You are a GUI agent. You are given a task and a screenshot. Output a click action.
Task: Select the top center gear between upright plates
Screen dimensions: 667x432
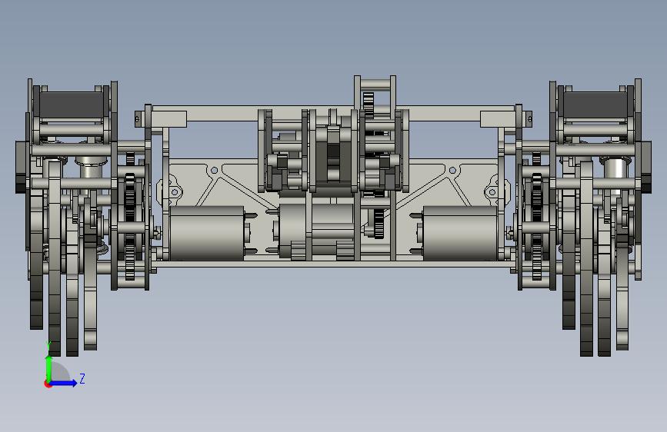pos(369,104)
